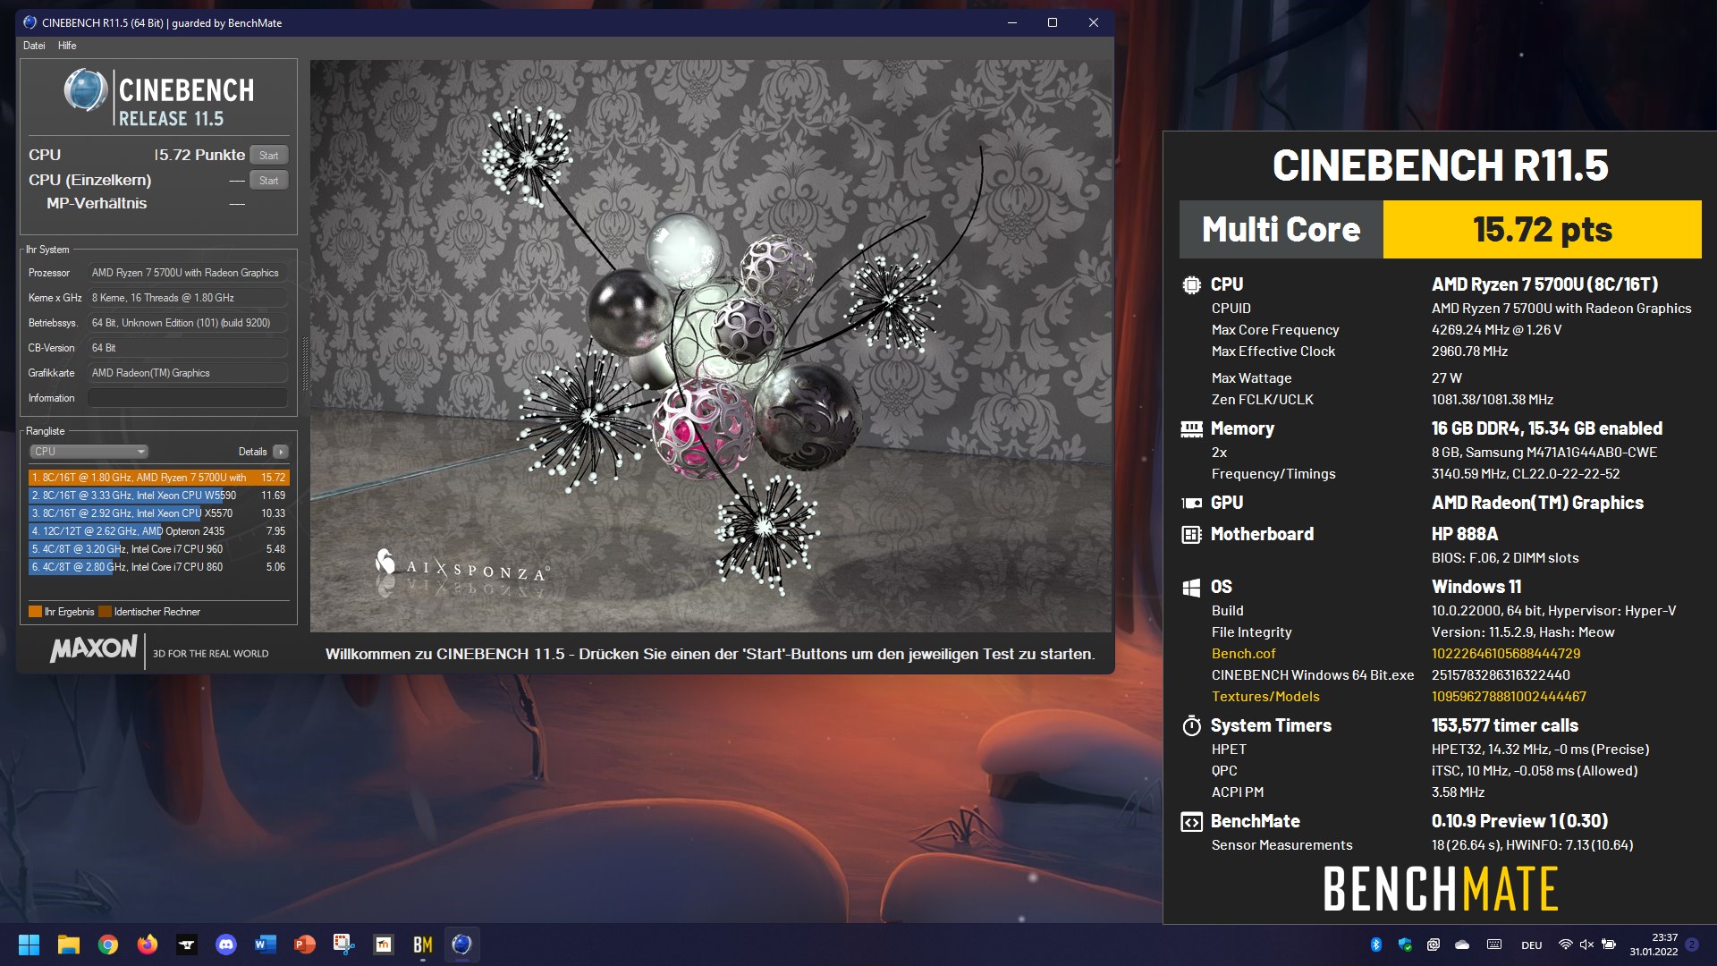1717x966 pixels.
Task: Click the Windows OS icon in BenchMate panel
Action: [x=1191, y=588]
